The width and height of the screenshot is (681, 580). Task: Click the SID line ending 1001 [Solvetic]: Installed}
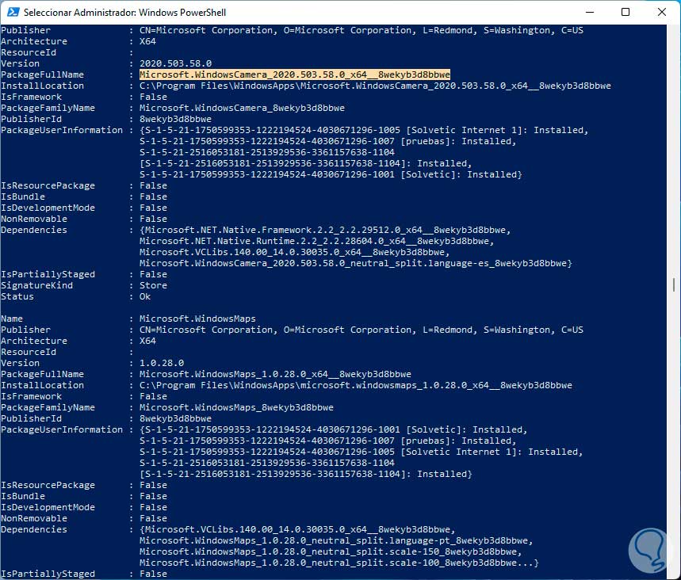(x=331, y=174)
